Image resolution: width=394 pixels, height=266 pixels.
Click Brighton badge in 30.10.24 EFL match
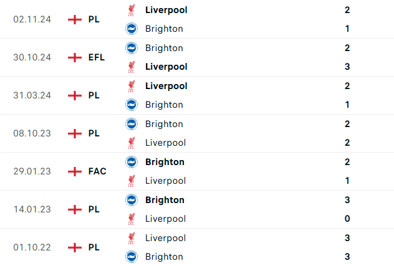pos(132,48)
